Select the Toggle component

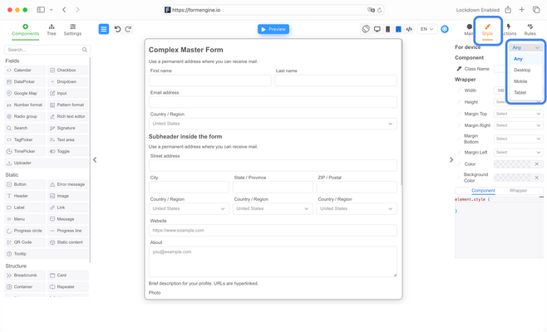pos(68,152)
